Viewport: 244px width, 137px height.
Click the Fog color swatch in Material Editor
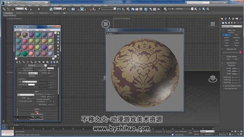[x=50, y=68]
